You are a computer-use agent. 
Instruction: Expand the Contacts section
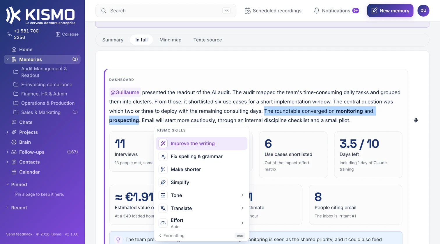pos(7,162)
